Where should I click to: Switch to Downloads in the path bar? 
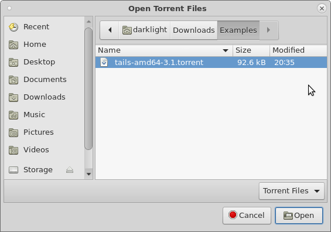coord(193,30)
